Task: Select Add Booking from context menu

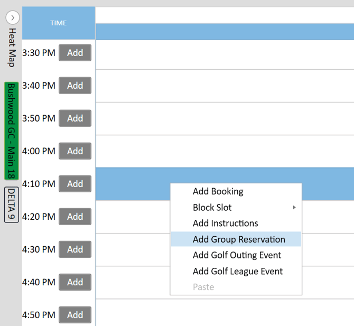Action: click(218, 191)
